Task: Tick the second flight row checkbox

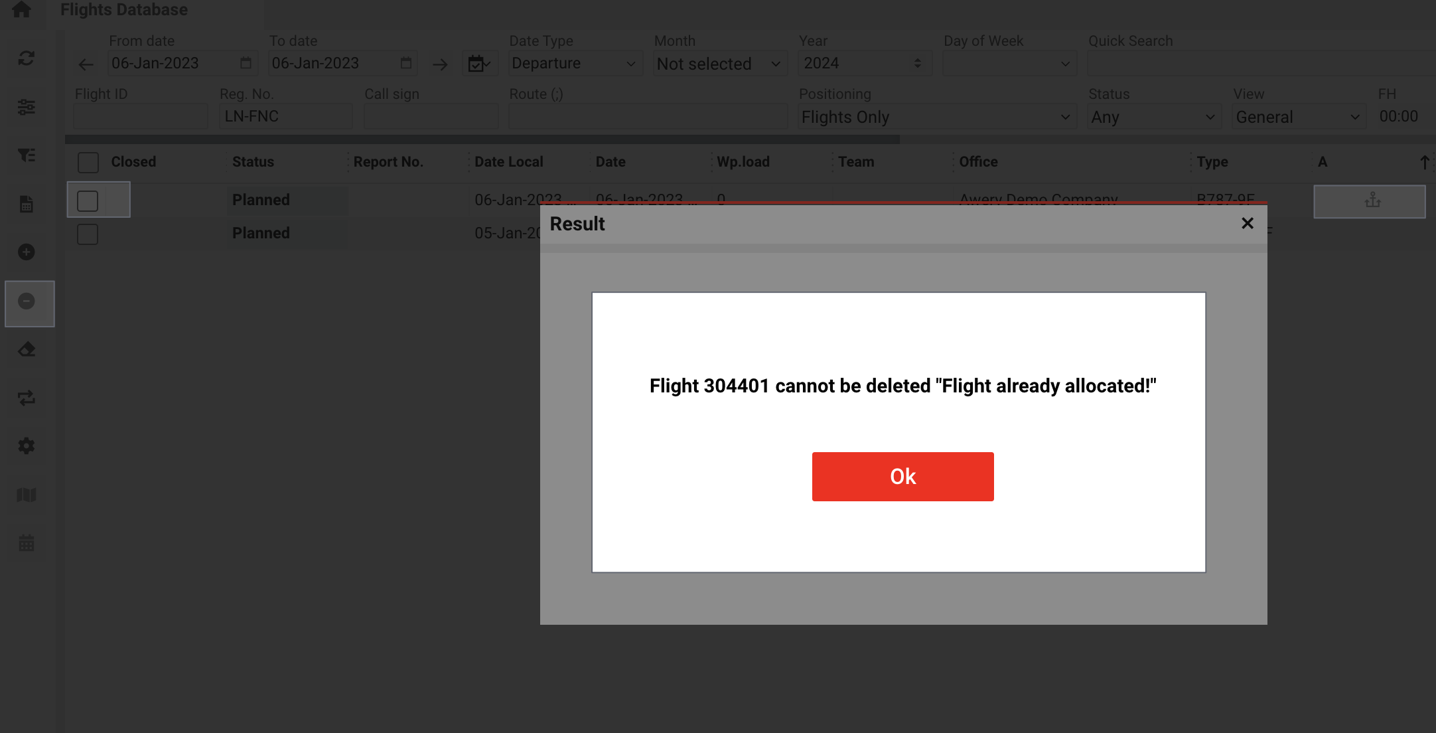Action: pyautogui.click(x=88, y=234)
